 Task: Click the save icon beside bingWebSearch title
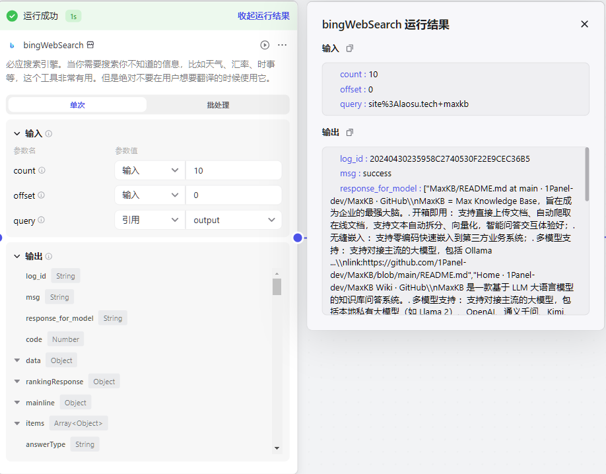90,45
